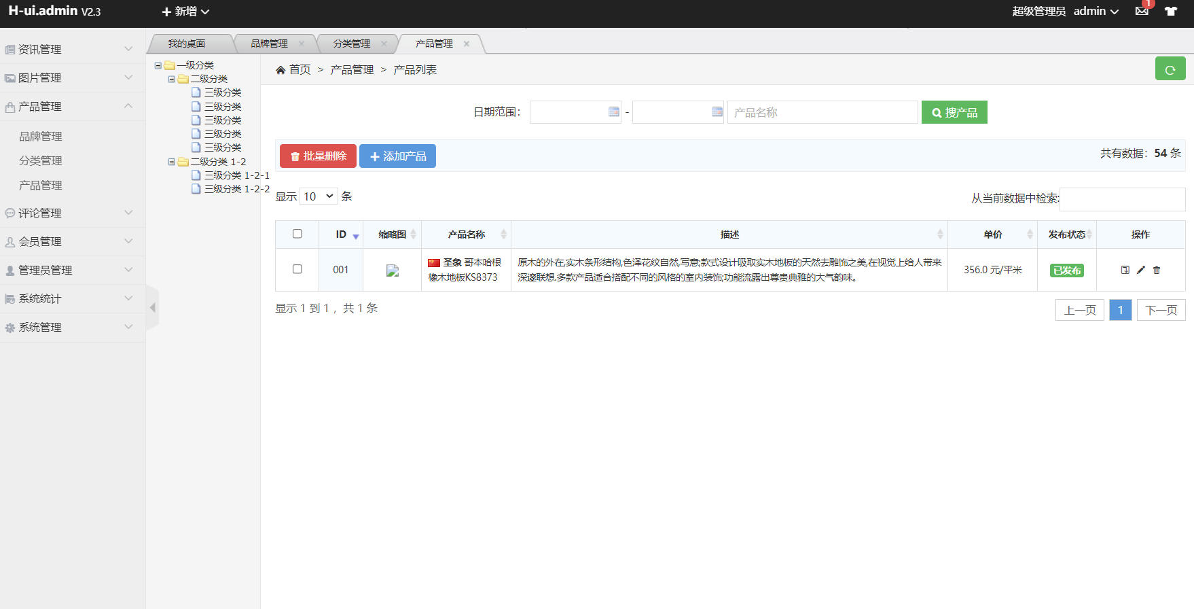This screenshot has height=609, width=1194.
Task: Focus the 从当前数据中检索 filter field
Action: point(1122,199)
